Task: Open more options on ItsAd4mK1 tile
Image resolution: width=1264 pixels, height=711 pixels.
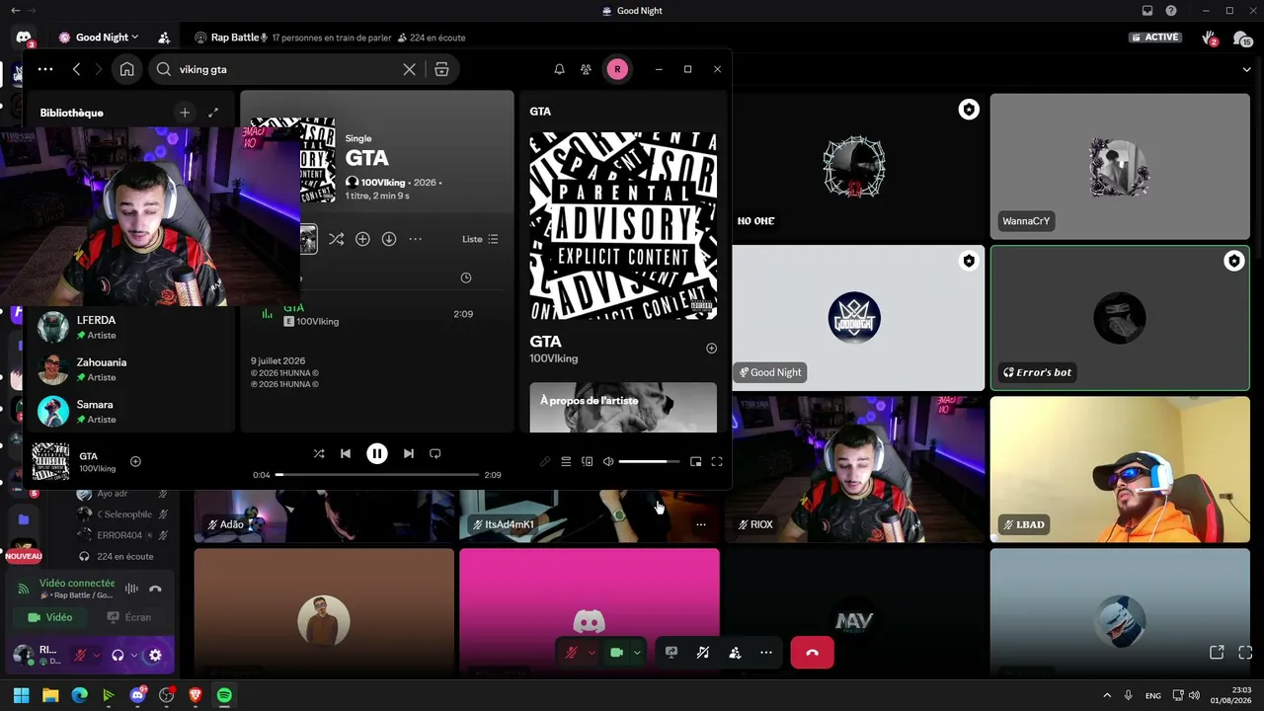Action: [701, 524]
